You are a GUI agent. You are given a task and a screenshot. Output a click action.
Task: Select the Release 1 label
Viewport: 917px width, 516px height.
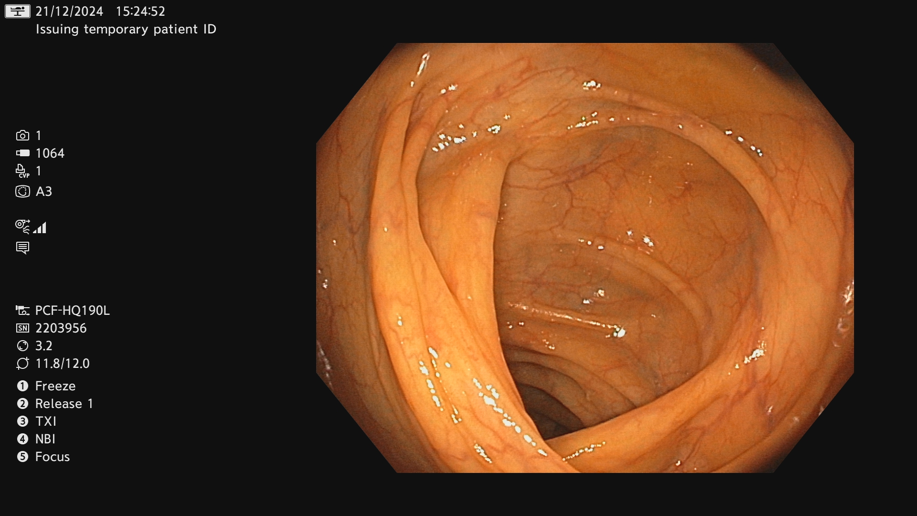click(64, 404)
